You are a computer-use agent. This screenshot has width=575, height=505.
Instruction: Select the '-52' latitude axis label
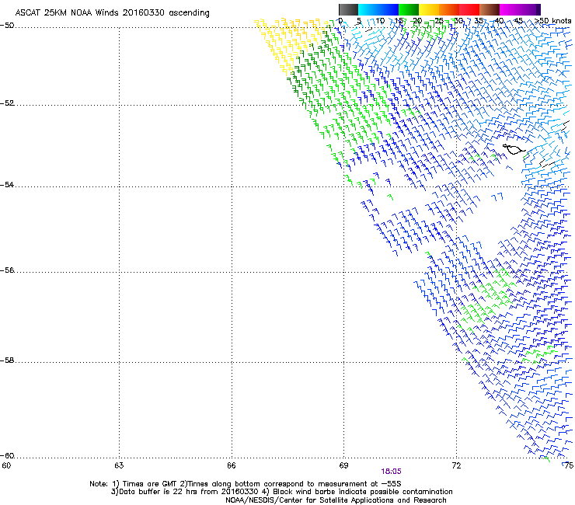7,103
